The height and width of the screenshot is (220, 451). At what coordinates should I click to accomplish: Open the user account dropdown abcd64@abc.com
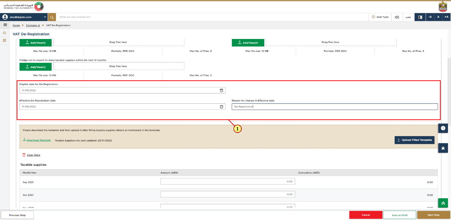pos(24,17)
